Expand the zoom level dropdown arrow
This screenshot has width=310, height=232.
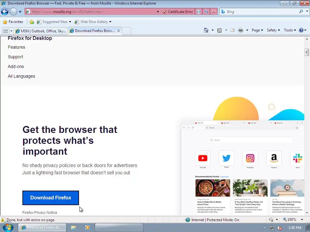click(x=302, y=220)
